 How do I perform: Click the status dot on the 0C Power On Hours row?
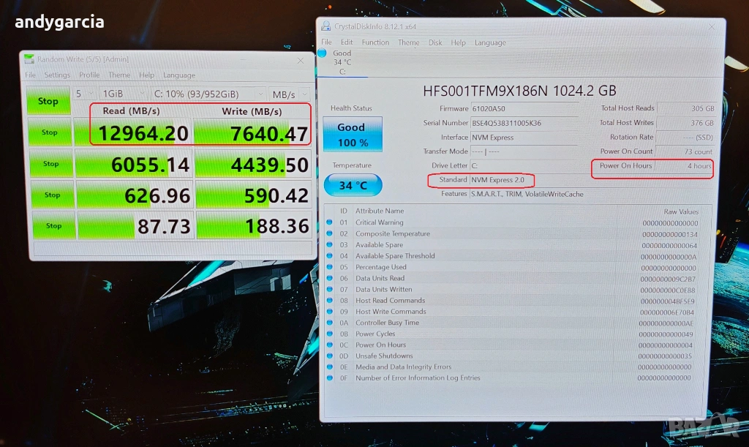[329, 345]
